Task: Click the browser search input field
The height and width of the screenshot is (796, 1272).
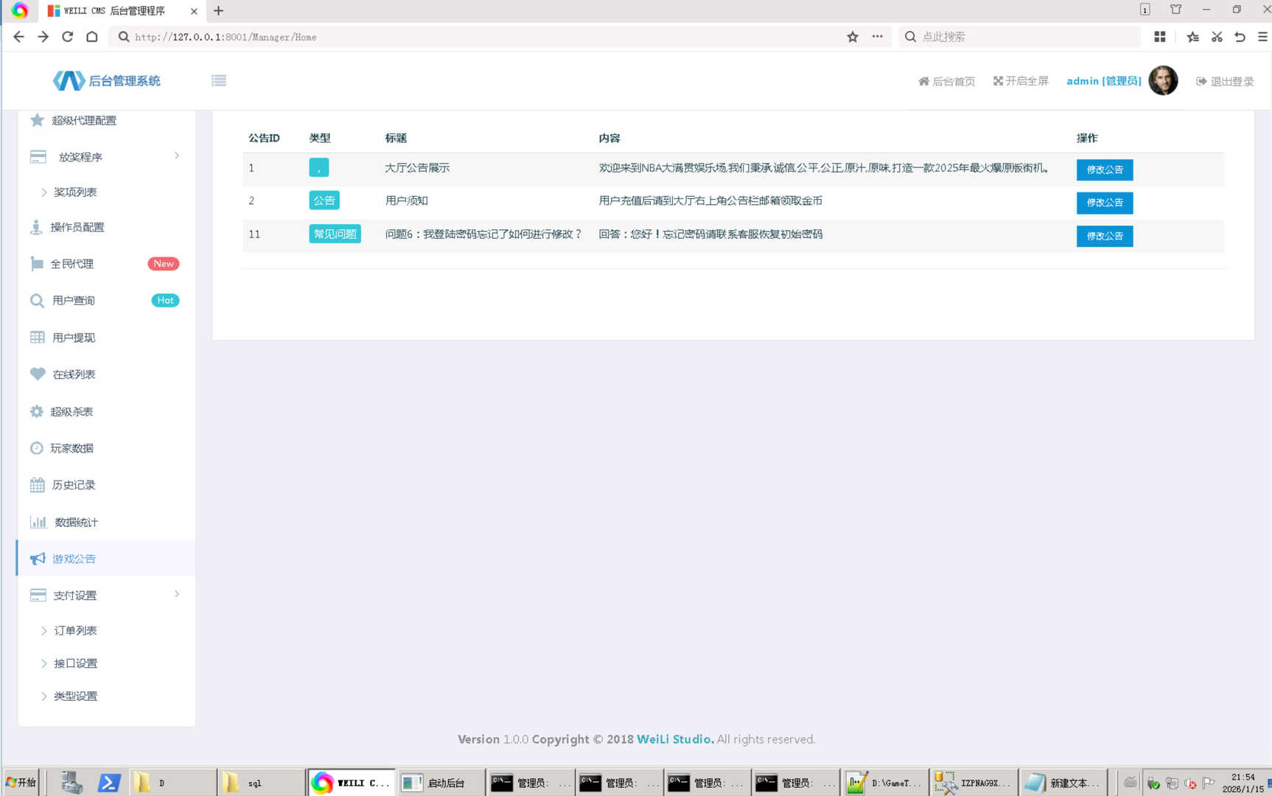Action: pyautogui.click(x=1024, y=37)
